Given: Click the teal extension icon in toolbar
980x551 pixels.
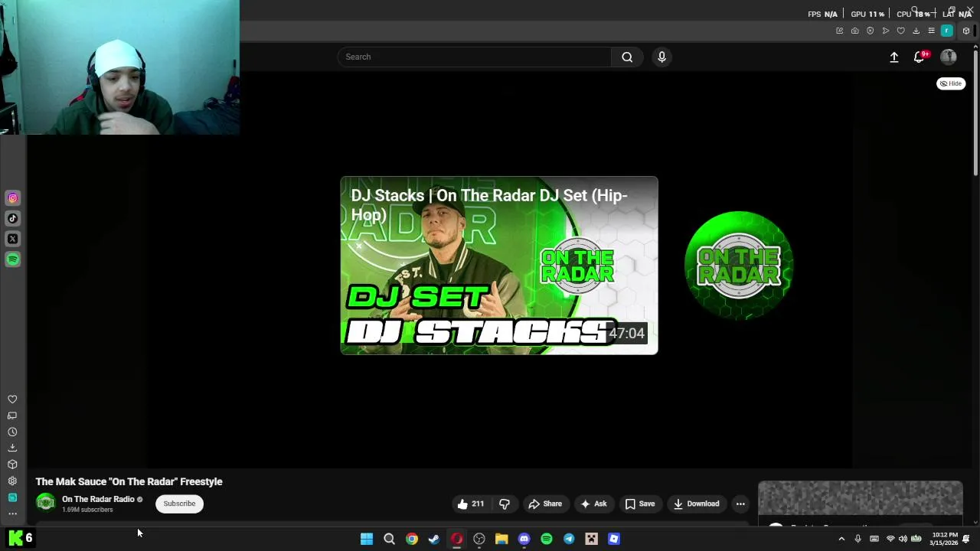Looking at the screenshot, I should 947,31.
